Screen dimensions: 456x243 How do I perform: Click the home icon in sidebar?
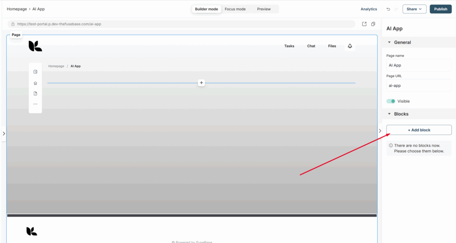(x=35, y=83)
